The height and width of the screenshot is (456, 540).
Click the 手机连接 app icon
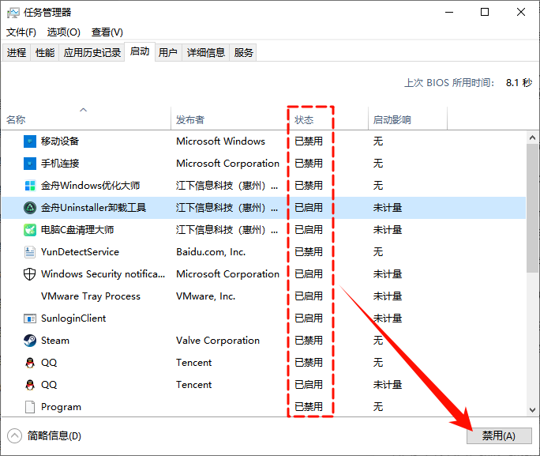point(30,164)
